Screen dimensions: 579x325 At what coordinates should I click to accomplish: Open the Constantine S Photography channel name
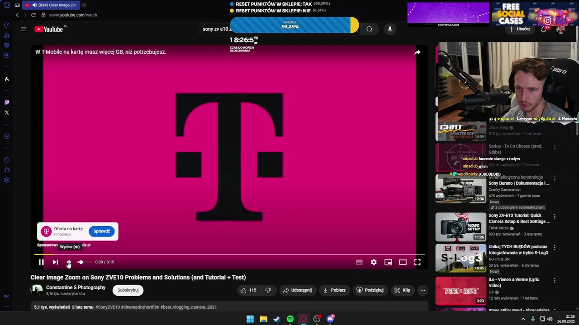point(76,288)
